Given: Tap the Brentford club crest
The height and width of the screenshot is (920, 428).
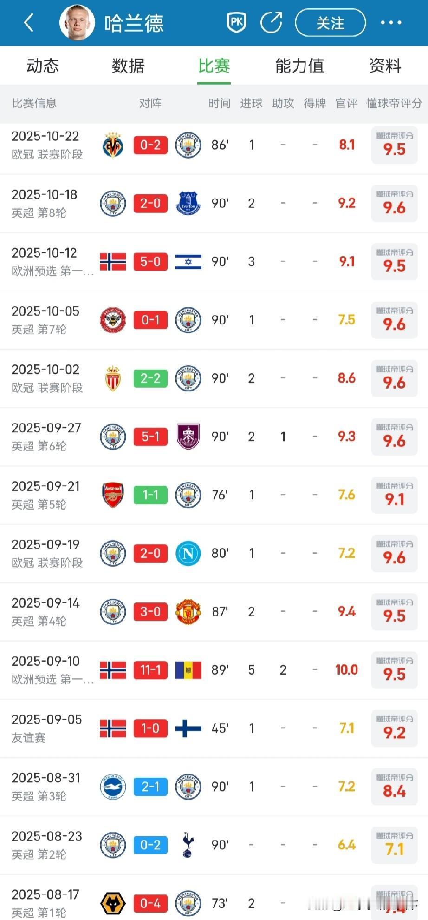Looking at the screenshot, I should tap(113, 320).
